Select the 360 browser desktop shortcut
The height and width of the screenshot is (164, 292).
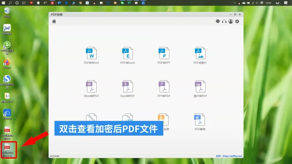point(7,48)
